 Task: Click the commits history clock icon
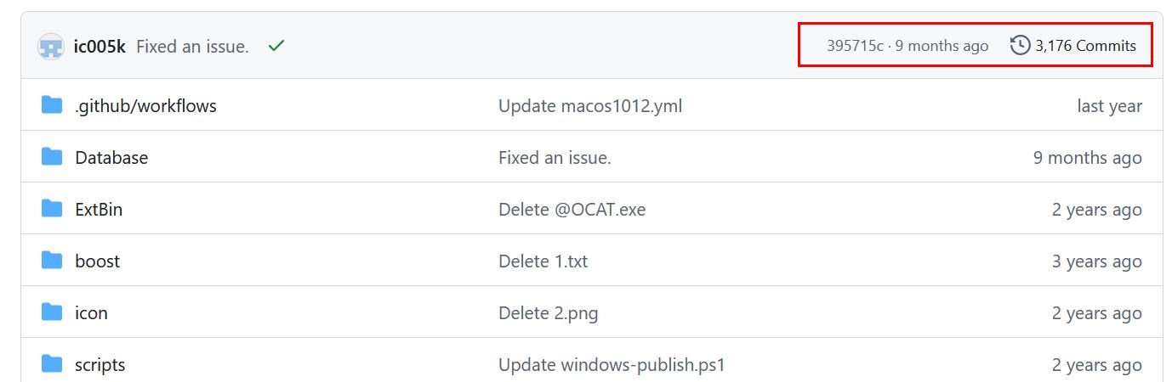(1020, 45)
